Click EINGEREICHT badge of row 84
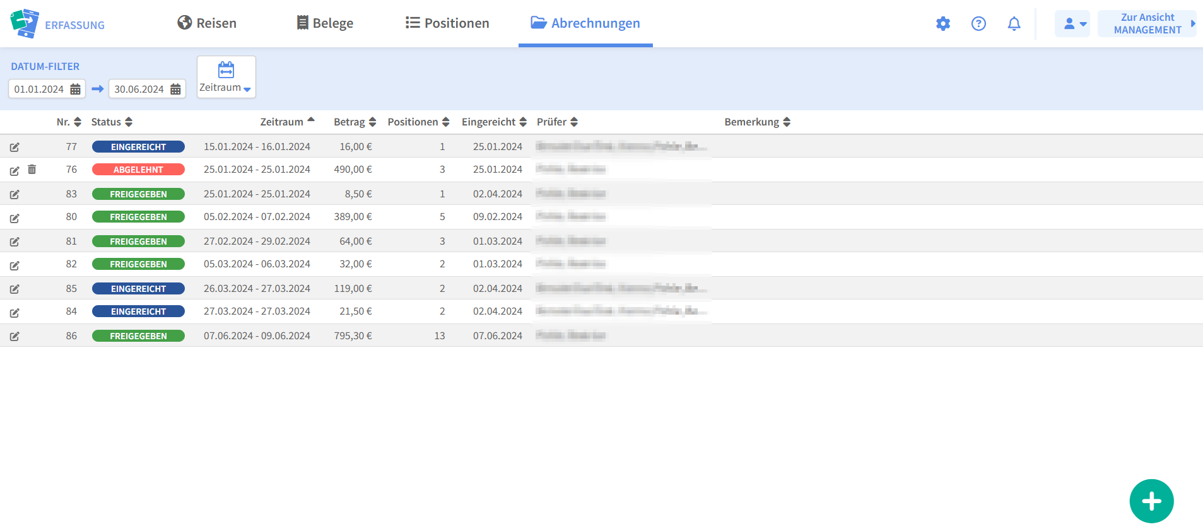Image resolution: width=1203 pixels, height=529 pixels. [138, 311]
